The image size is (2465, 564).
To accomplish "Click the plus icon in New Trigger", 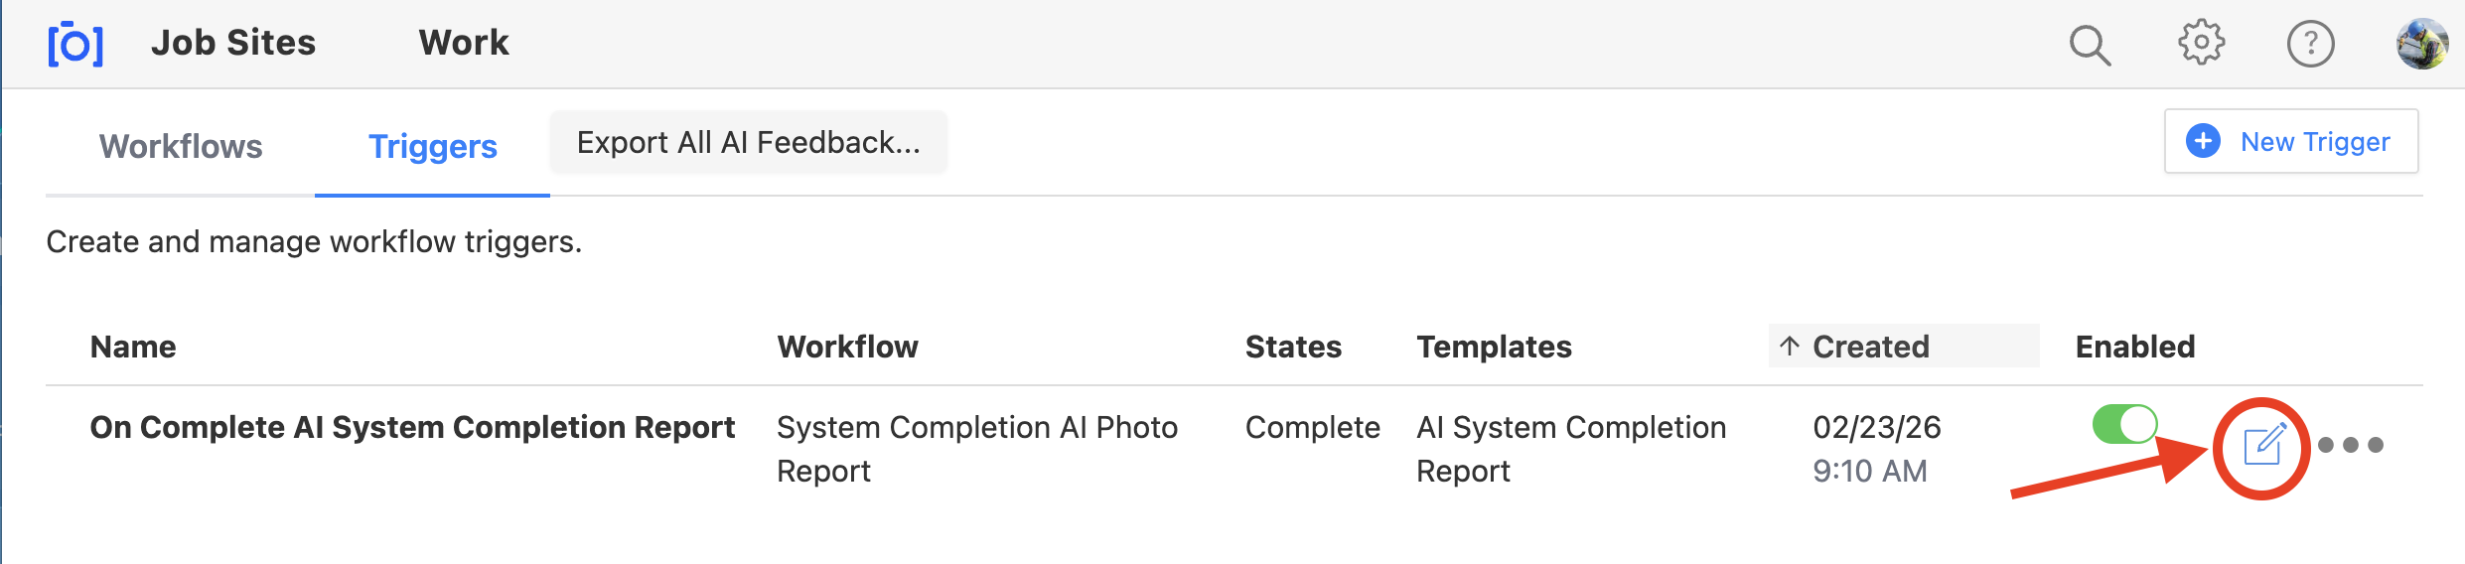I will pos(2203,141).
